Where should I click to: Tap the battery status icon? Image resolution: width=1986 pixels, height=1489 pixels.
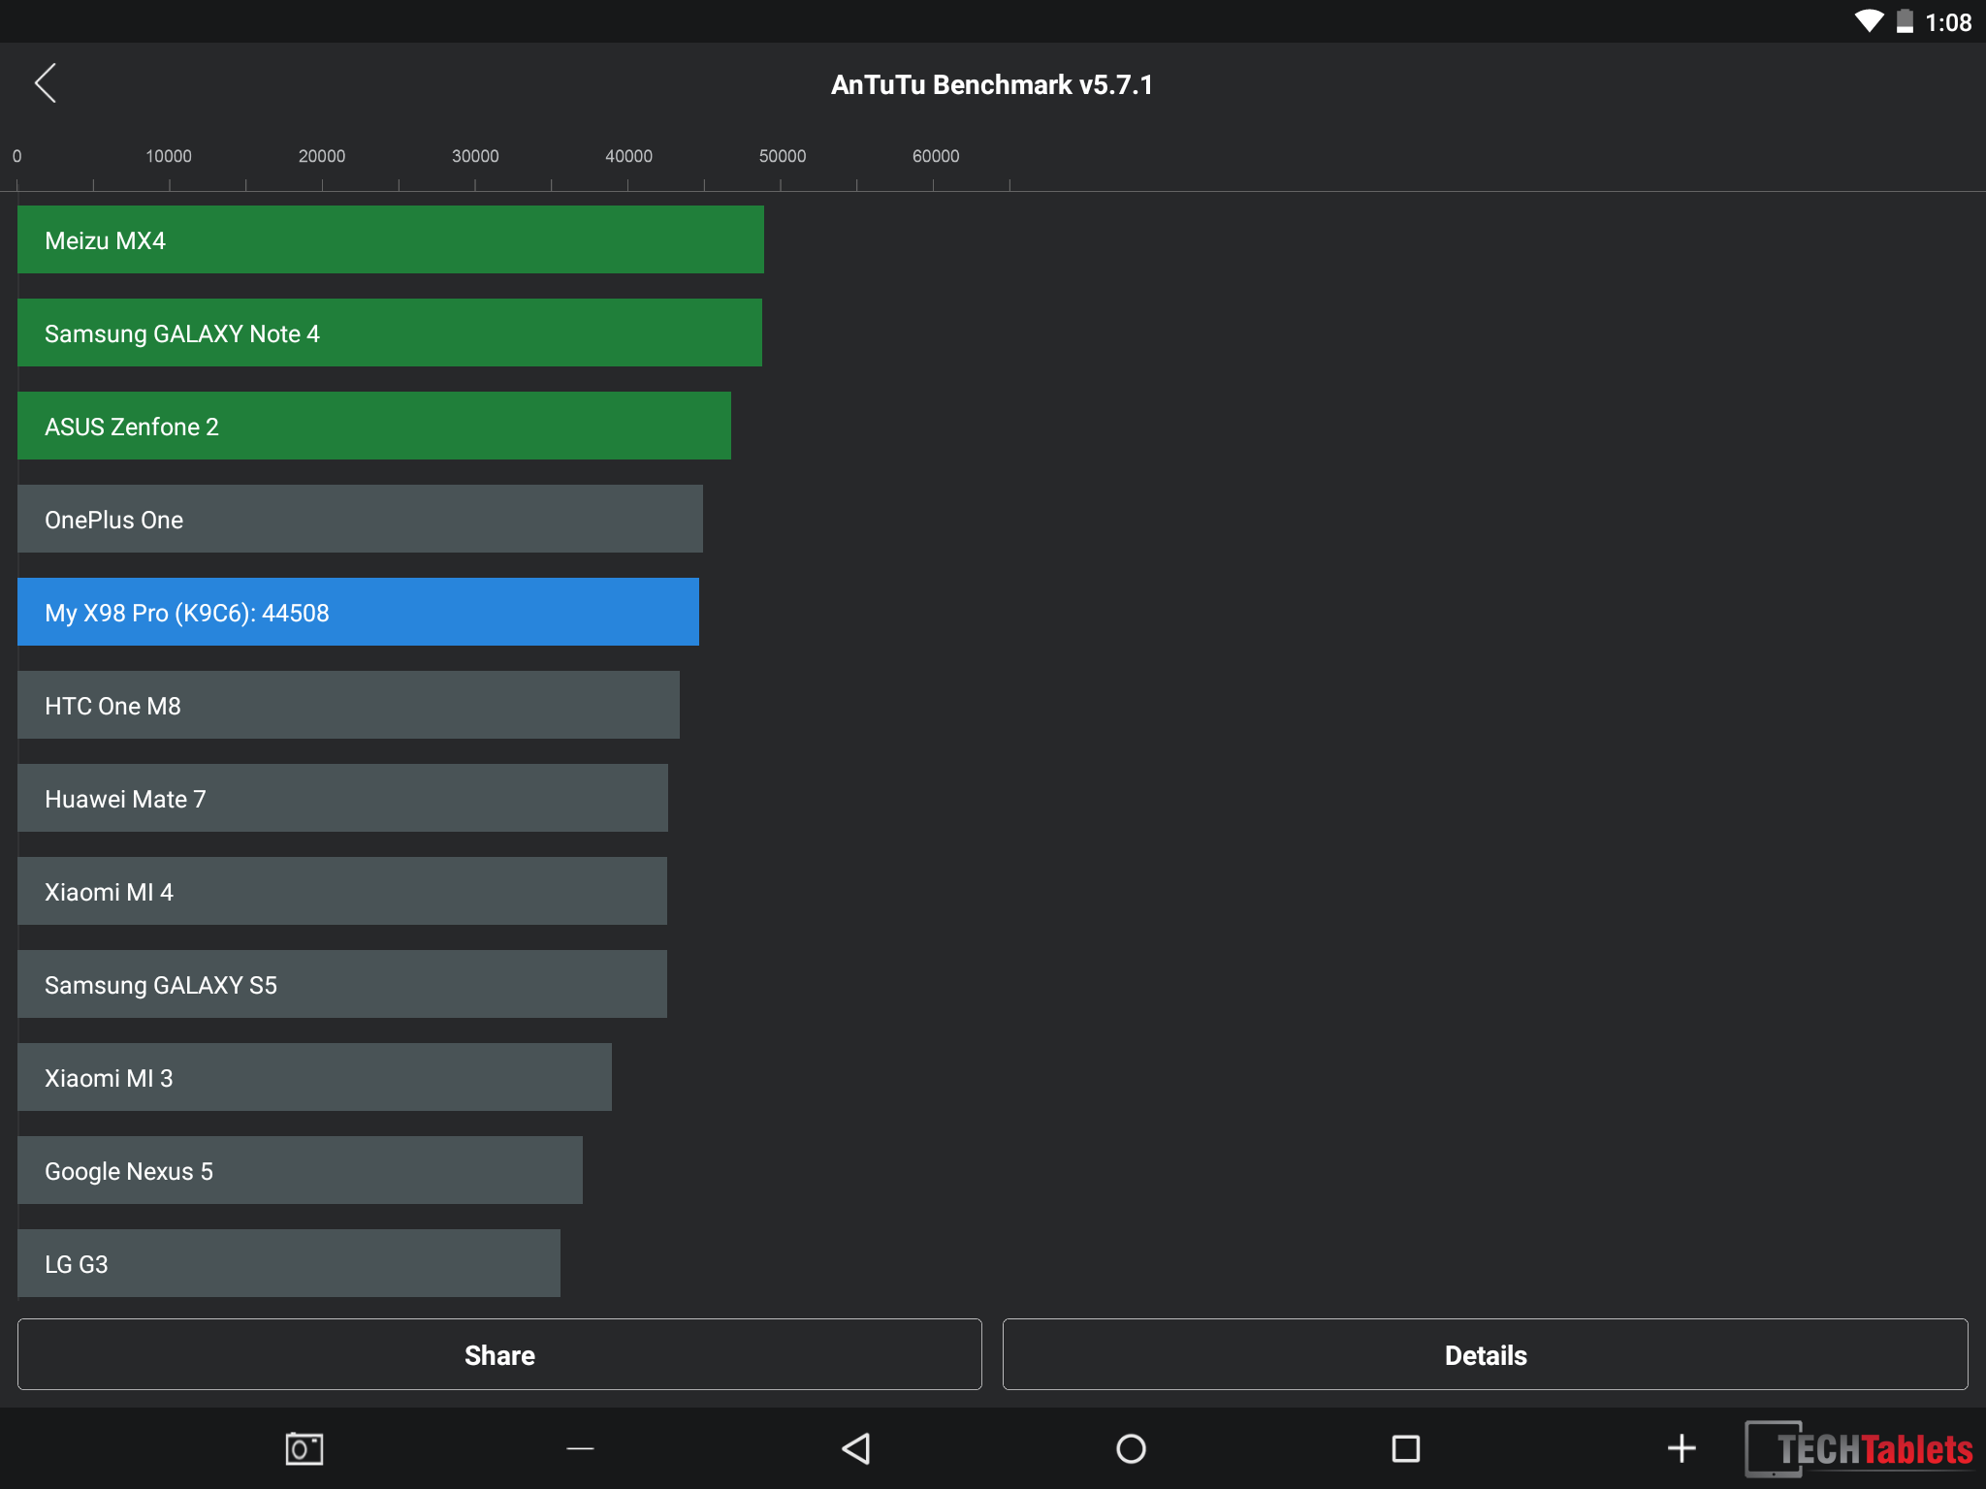1905,21
